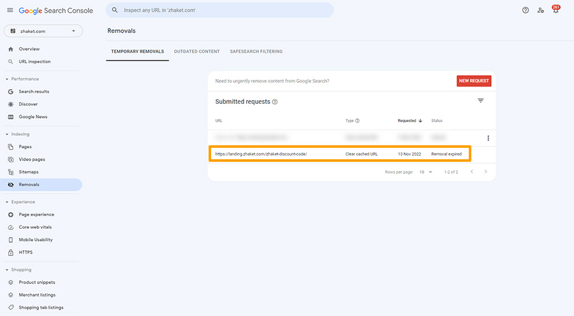This screenshot has height=316, width=574.
Task: Click the Status column header
Action: [437, 120]
